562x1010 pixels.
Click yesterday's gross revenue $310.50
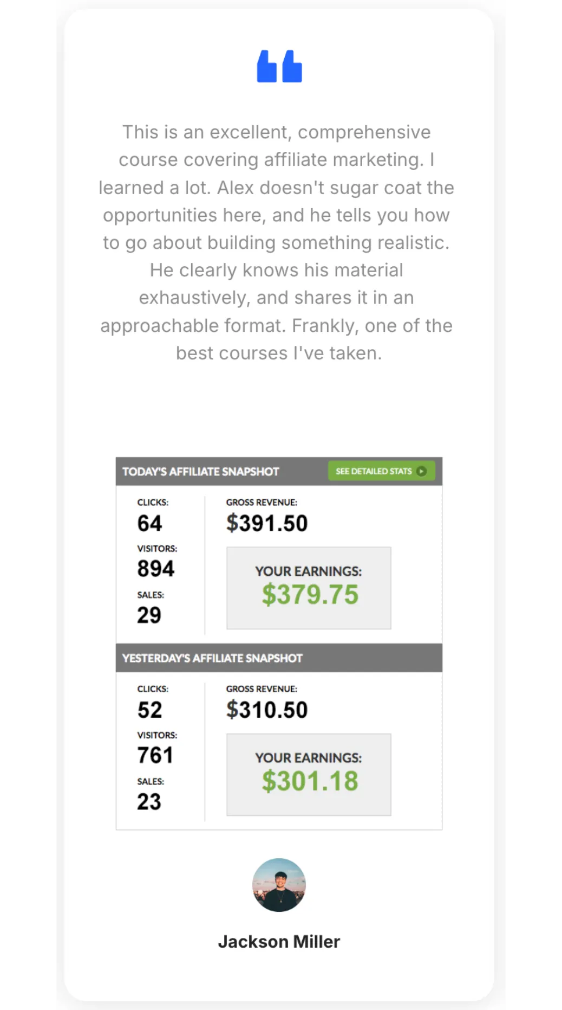coord(267,710)
